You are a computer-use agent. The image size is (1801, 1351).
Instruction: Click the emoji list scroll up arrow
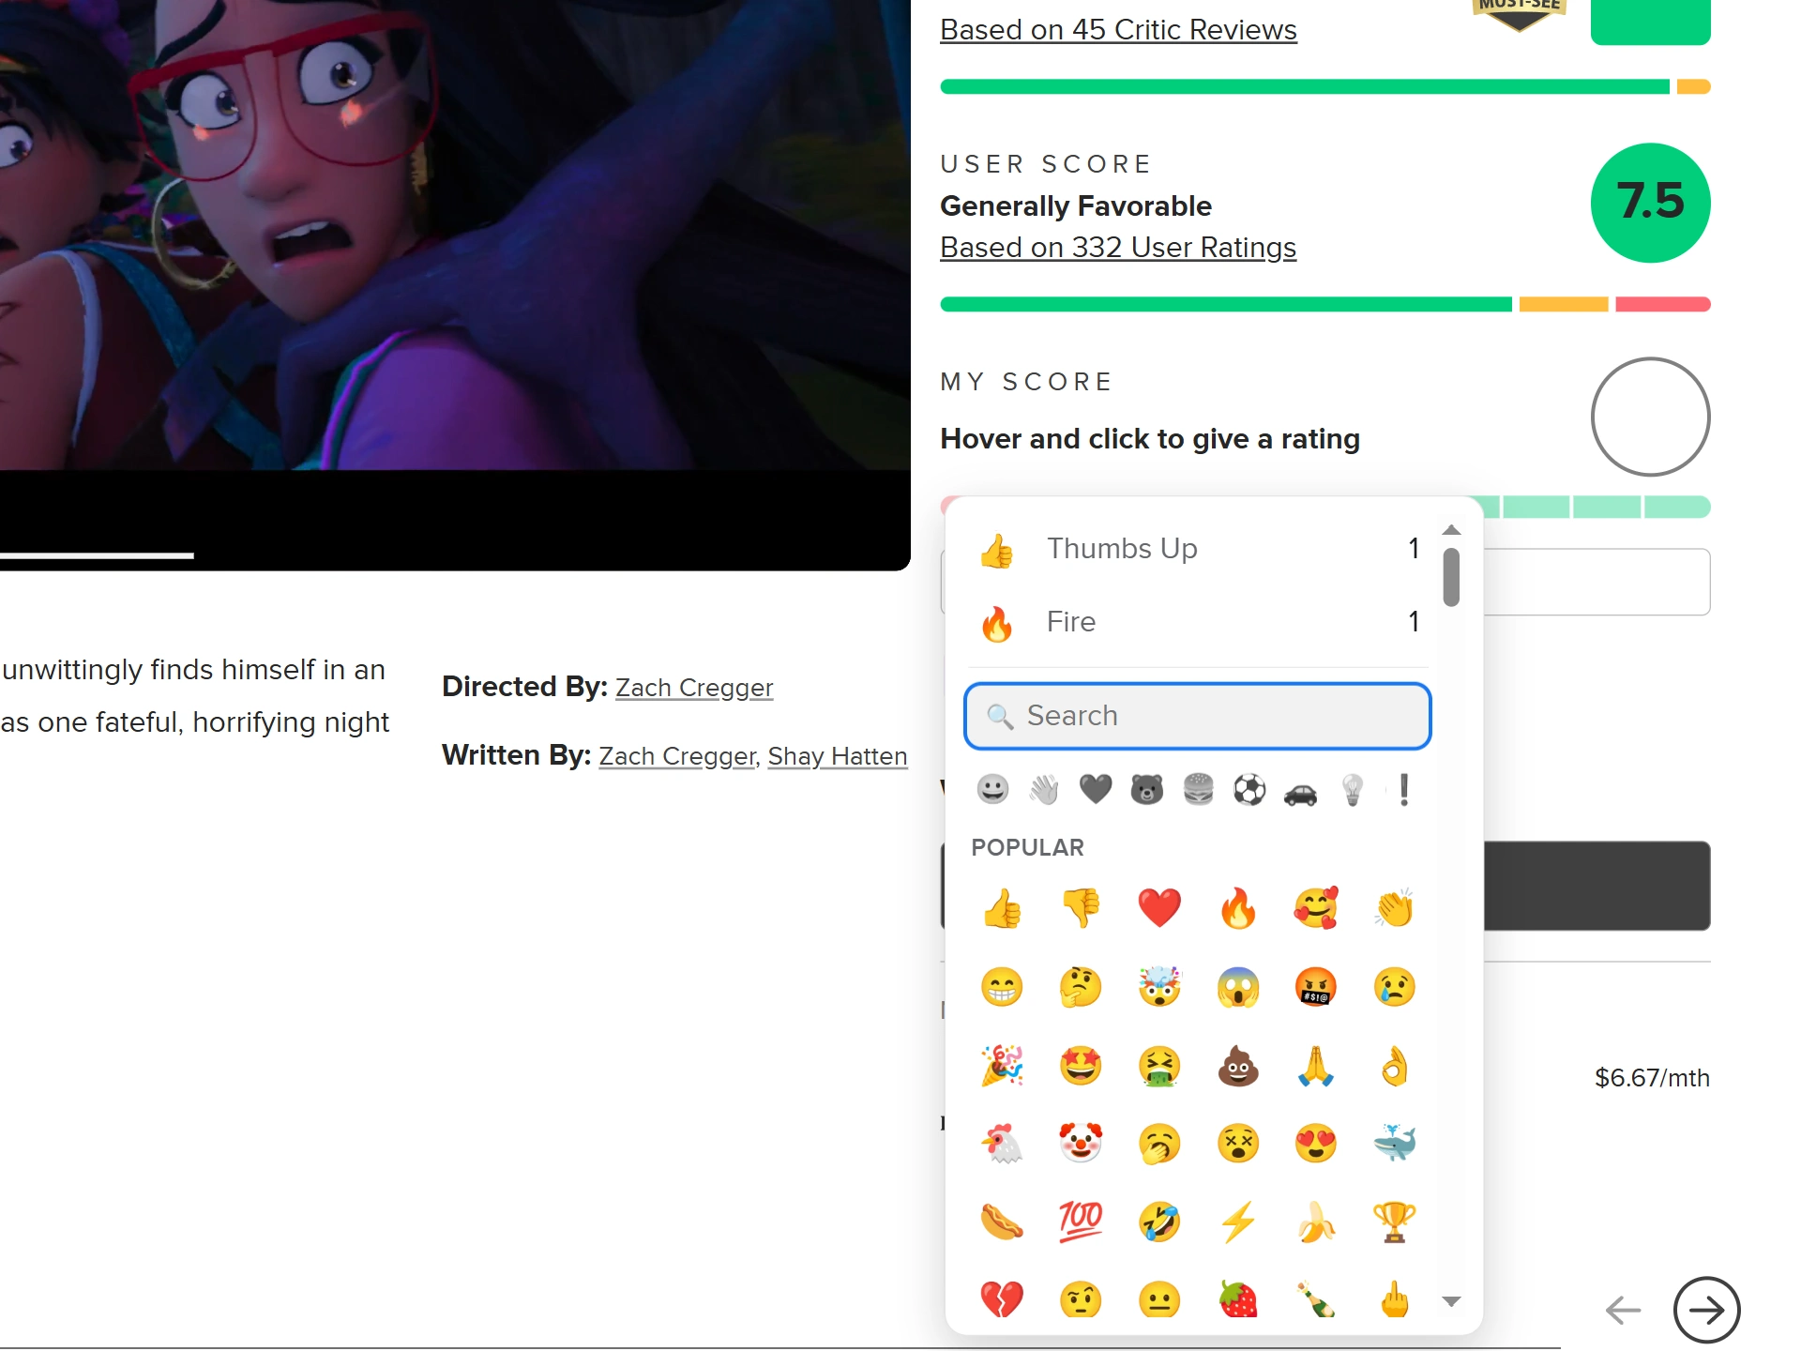click(1451, 530)
